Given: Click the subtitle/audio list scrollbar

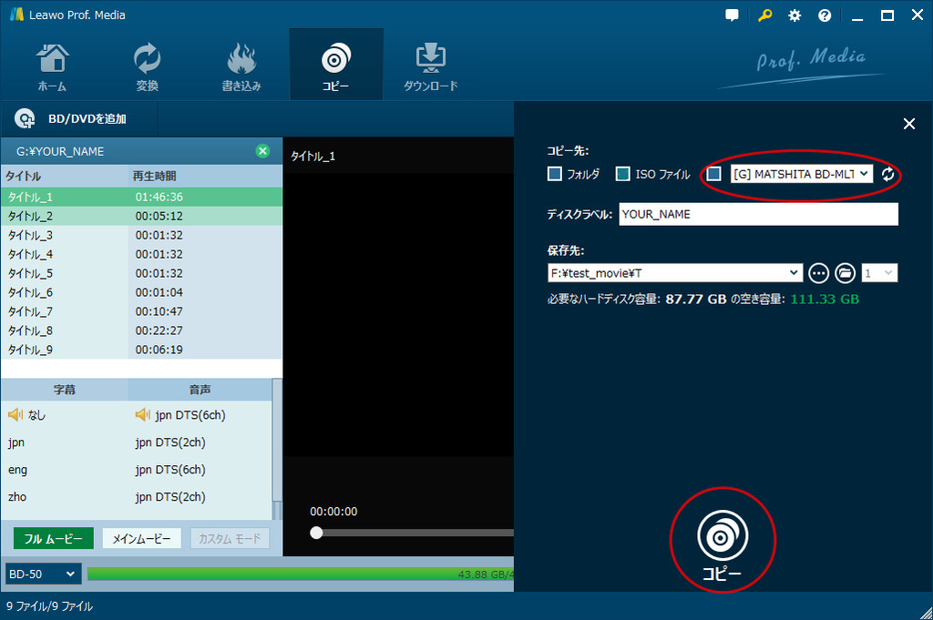Looking at the screenshot, I should [277, 440].
